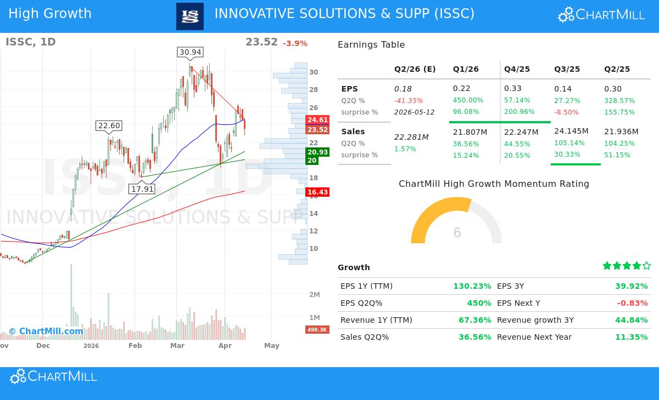Click the 498.3K volume label

[317, 329]
